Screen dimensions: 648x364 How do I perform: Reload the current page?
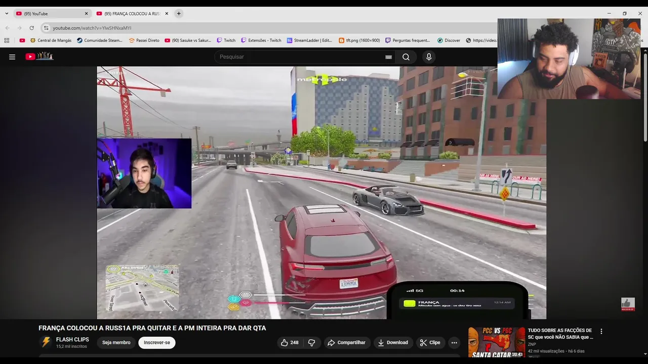pos(32,28)
